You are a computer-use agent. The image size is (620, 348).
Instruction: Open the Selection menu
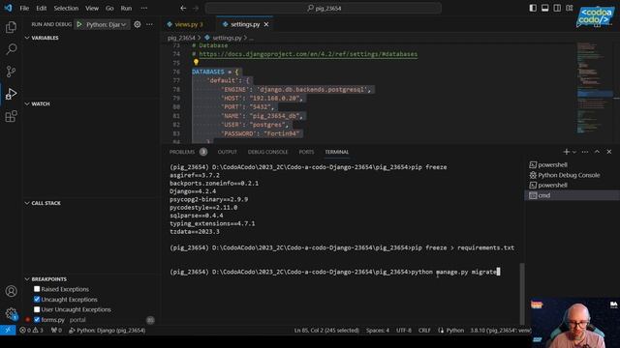pos(66,8)
